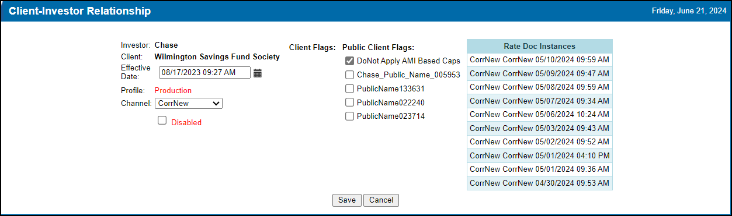Uncheck DoNot Apply AMI Based Caps

pos(349,61)
